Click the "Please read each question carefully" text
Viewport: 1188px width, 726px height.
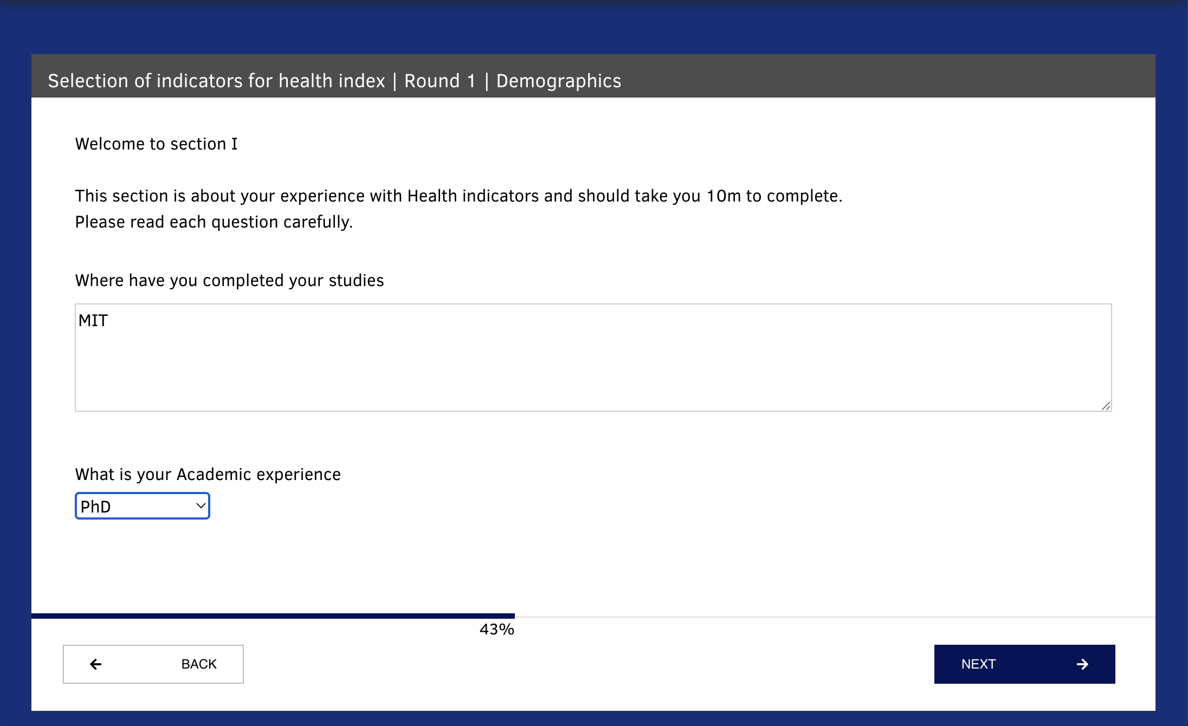pos(214,222)
